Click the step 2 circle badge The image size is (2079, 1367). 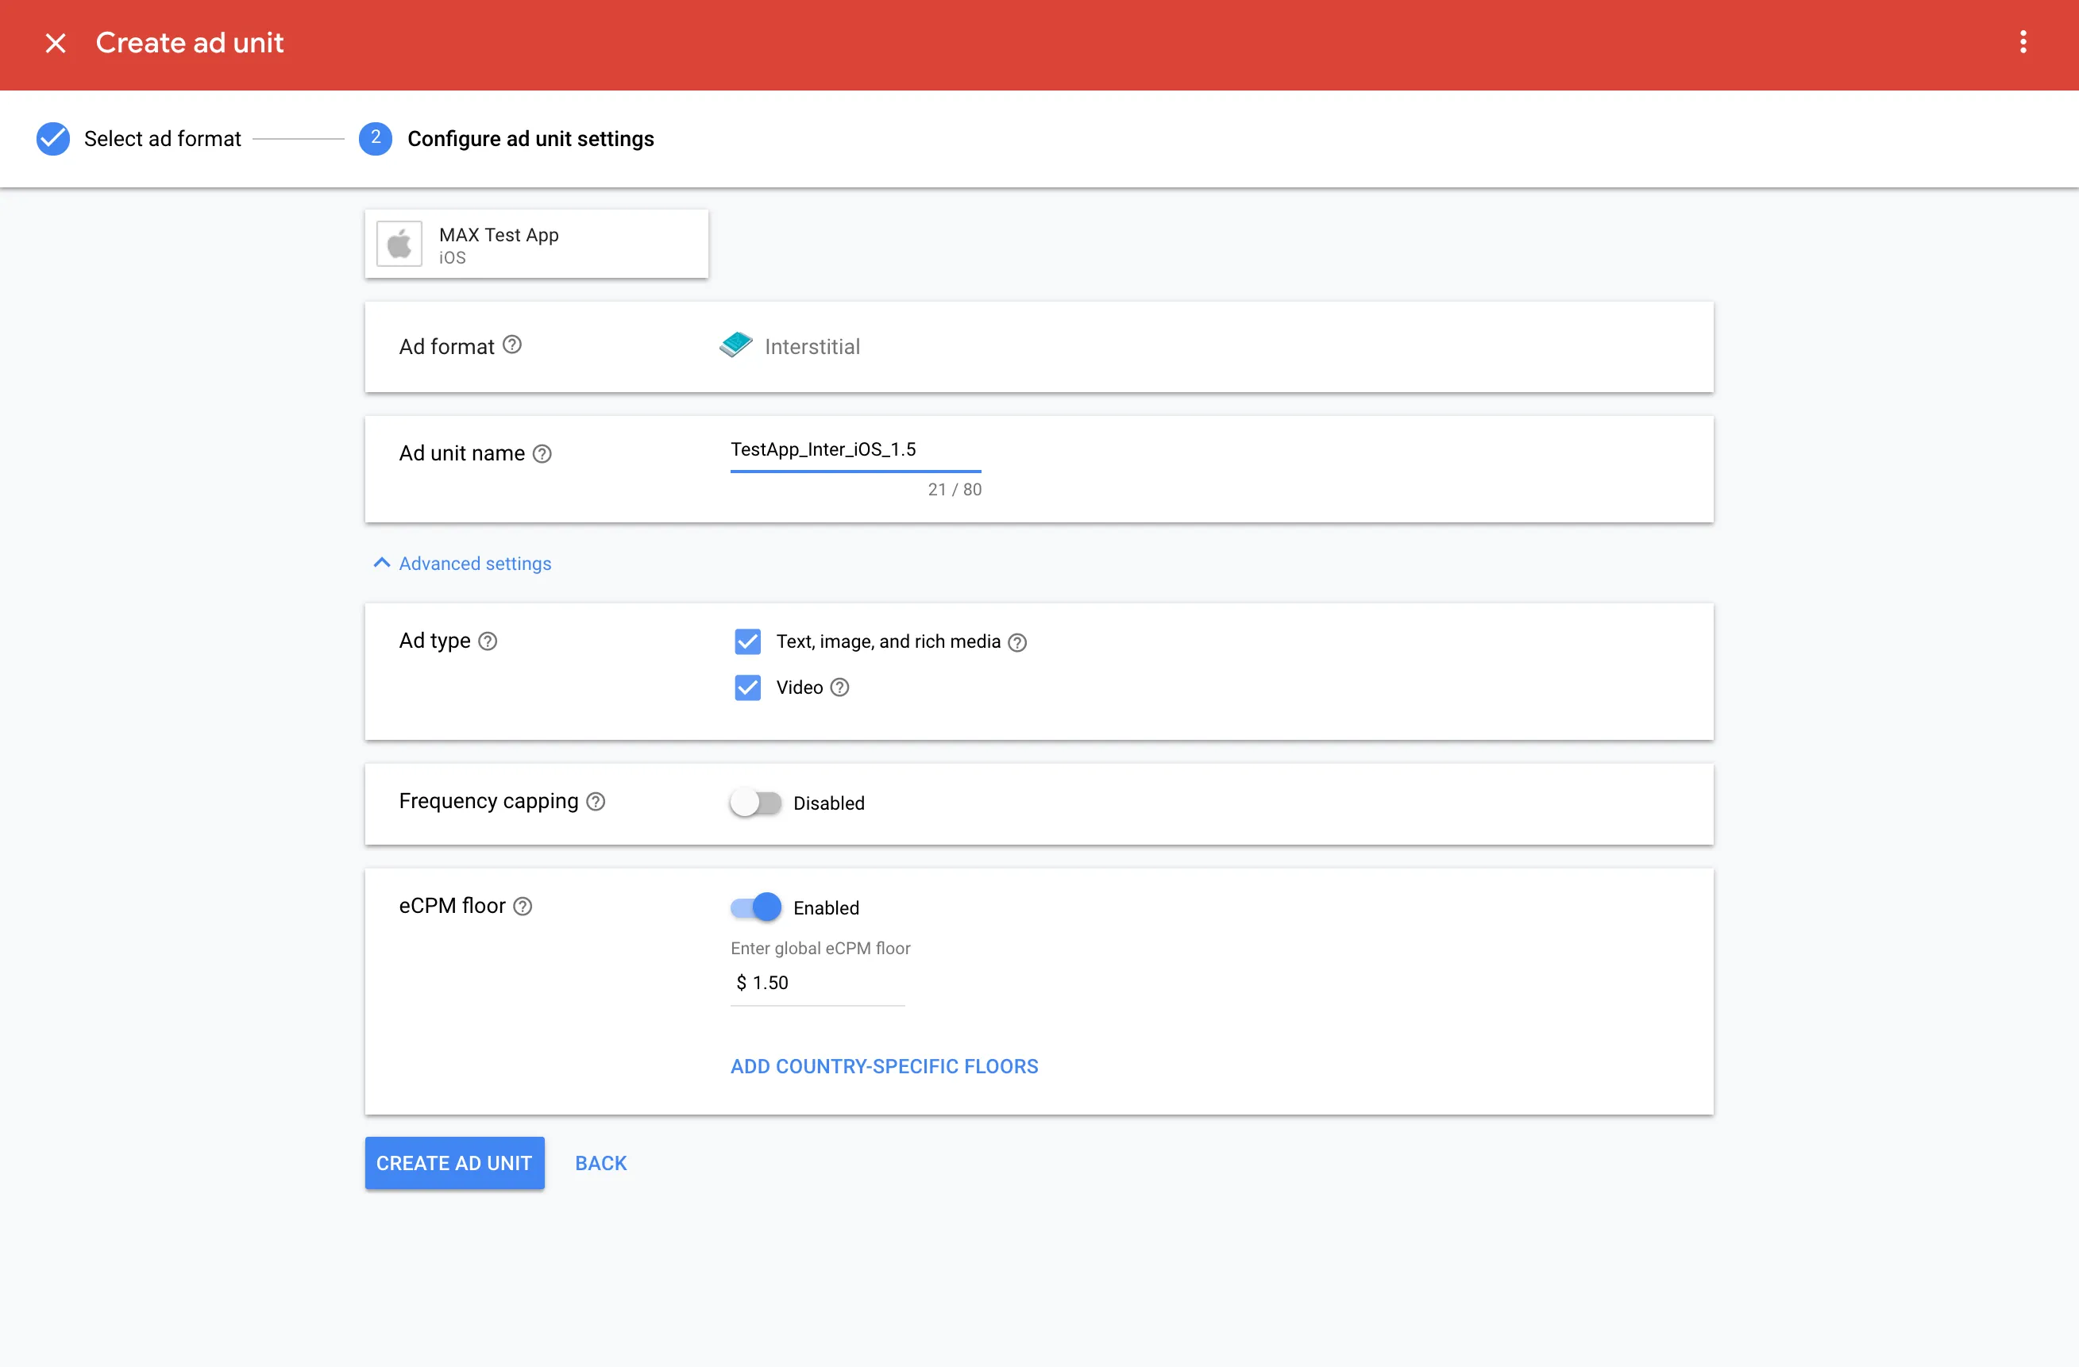(376, 139)
